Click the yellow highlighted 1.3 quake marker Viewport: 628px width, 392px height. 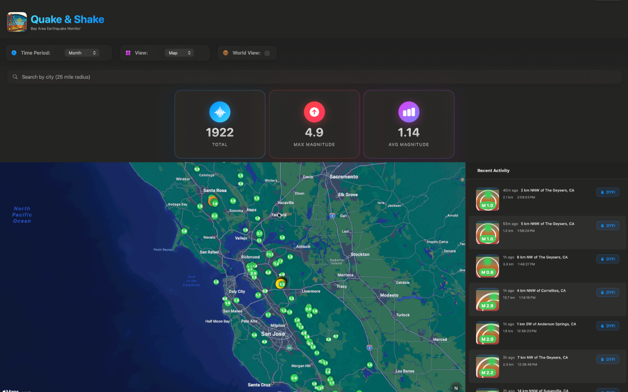[x=281, y=284]
